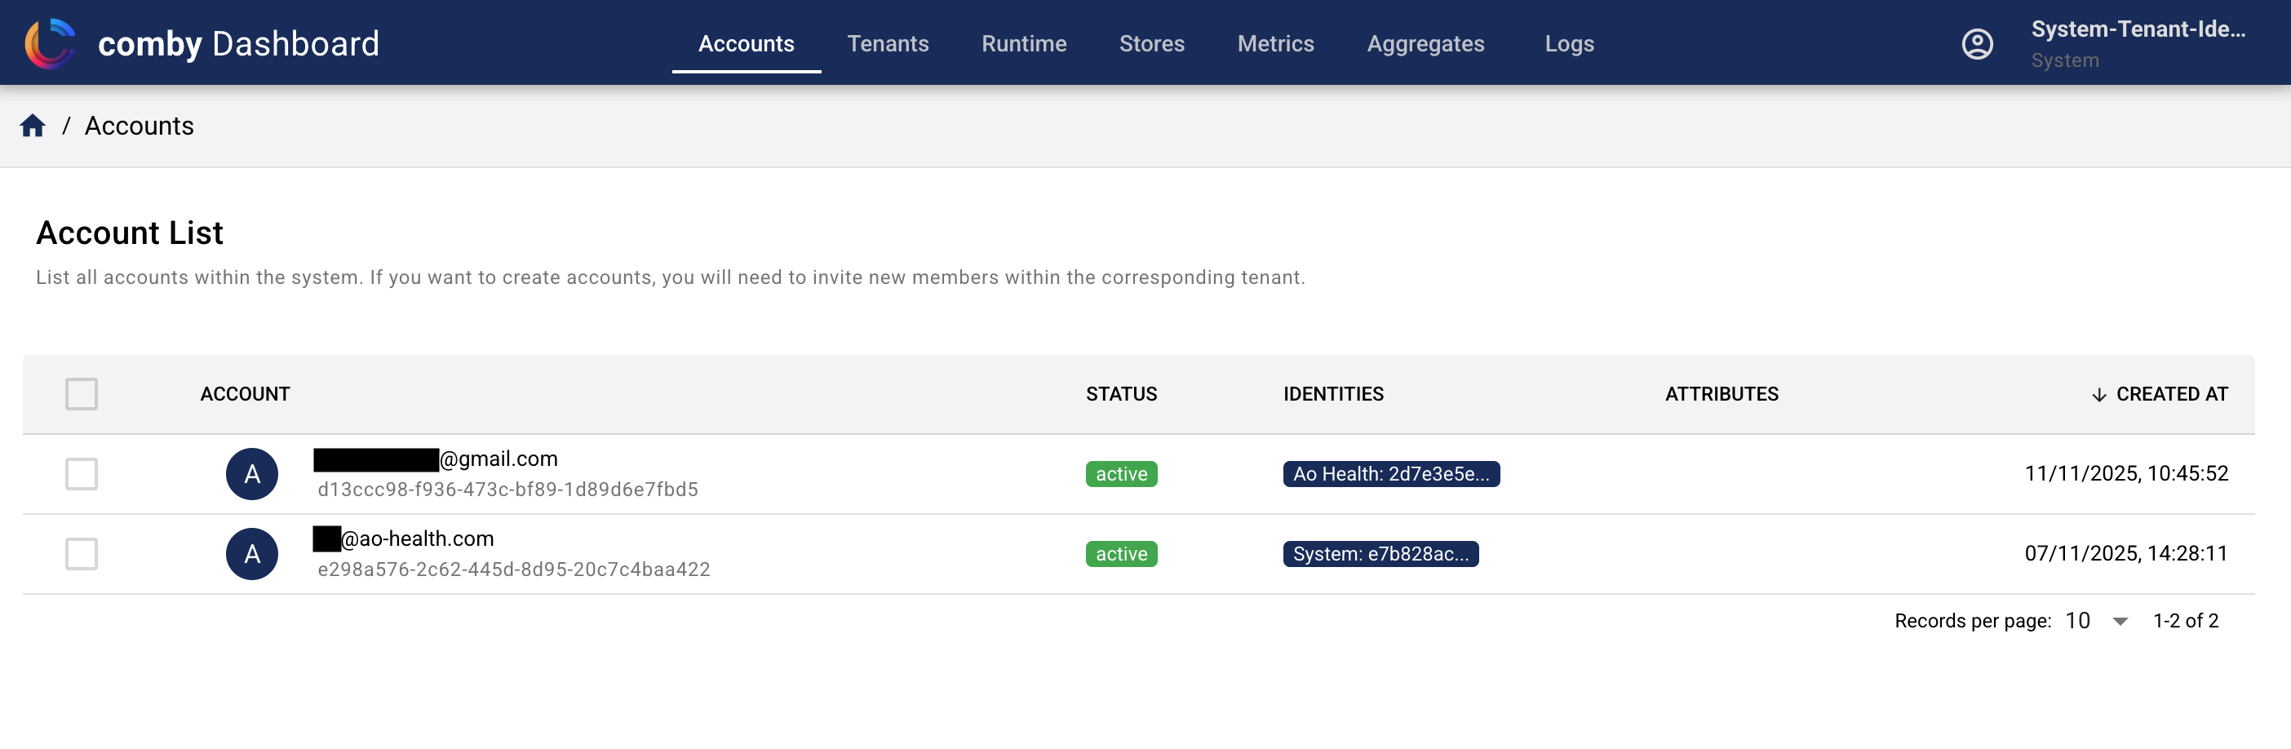This screenshot has width=2291, height=749.
Task: Check the checkbox for the ao-health.com account row
Action: pos(81,553)
